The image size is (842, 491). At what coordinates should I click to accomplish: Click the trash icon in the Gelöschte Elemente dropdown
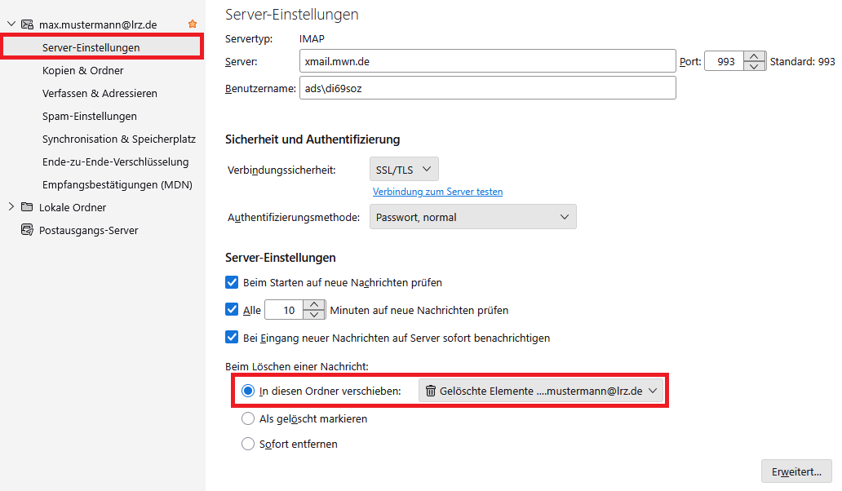point(430,391)
